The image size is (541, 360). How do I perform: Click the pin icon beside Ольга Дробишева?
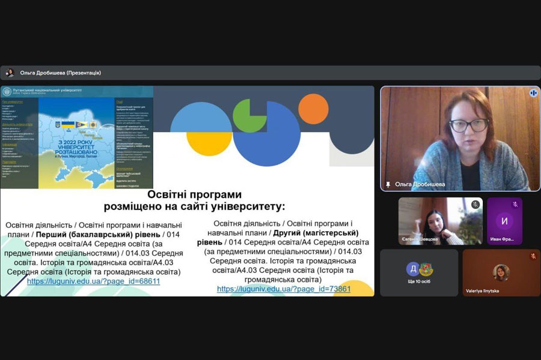coord(388,185)
